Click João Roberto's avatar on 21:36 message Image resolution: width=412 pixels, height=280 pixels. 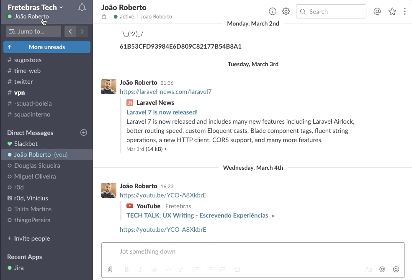tap(109, 87)
